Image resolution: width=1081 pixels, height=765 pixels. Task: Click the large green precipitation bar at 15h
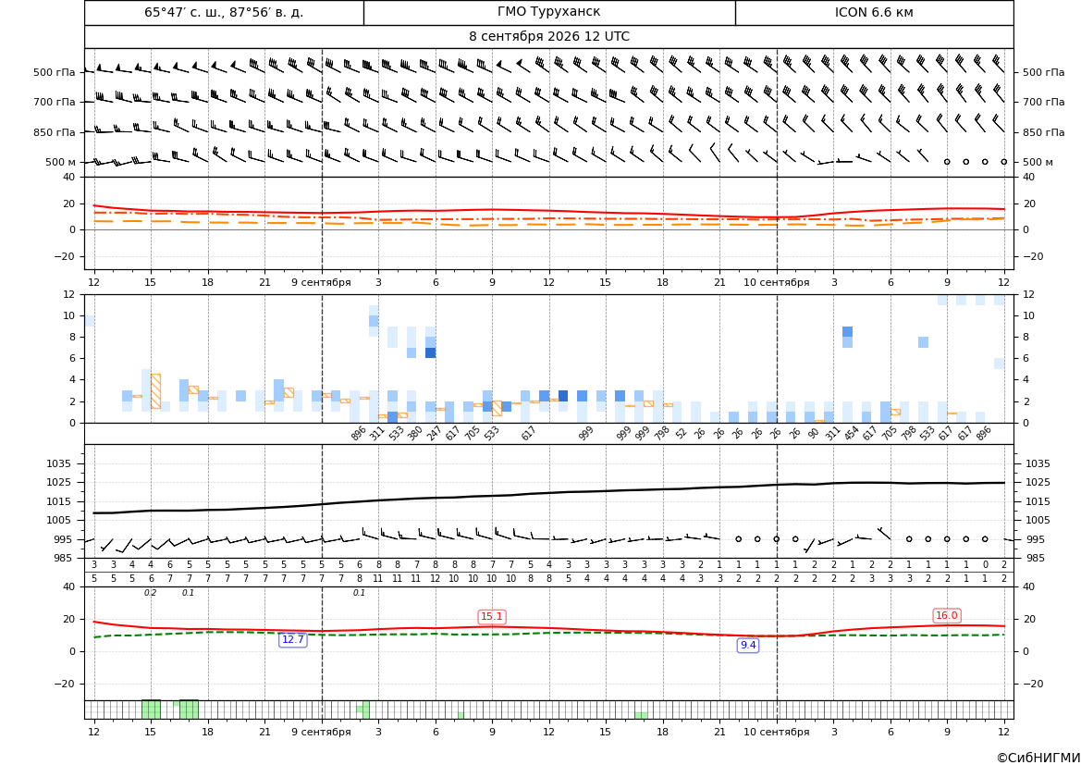pos(151,709)
